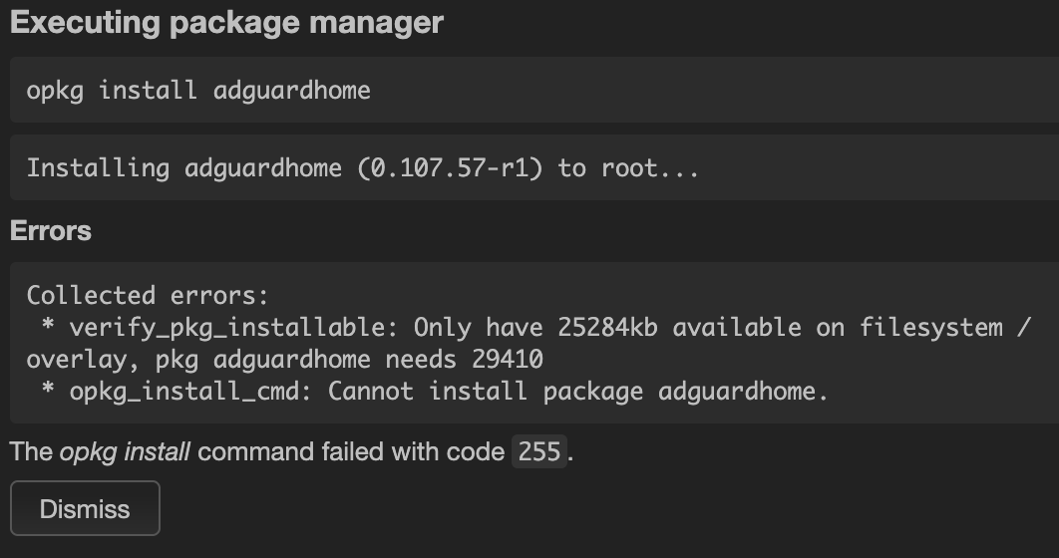This screenshot has width=1059, height=558.
Task: Click "adguardhome" in the opkg command
Action: [x=292, y=90]
